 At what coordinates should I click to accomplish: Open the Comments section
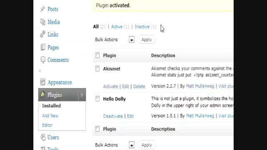pyautogui.click(x=58, y=60)
